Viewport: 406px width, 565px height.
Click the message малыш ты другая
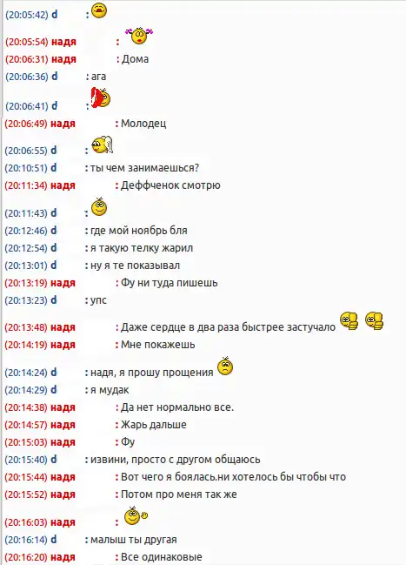coord(134,540)
